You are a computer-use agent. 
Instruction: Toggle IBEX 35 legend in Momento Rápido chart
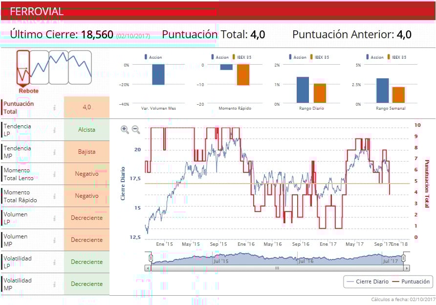point(242,57)
